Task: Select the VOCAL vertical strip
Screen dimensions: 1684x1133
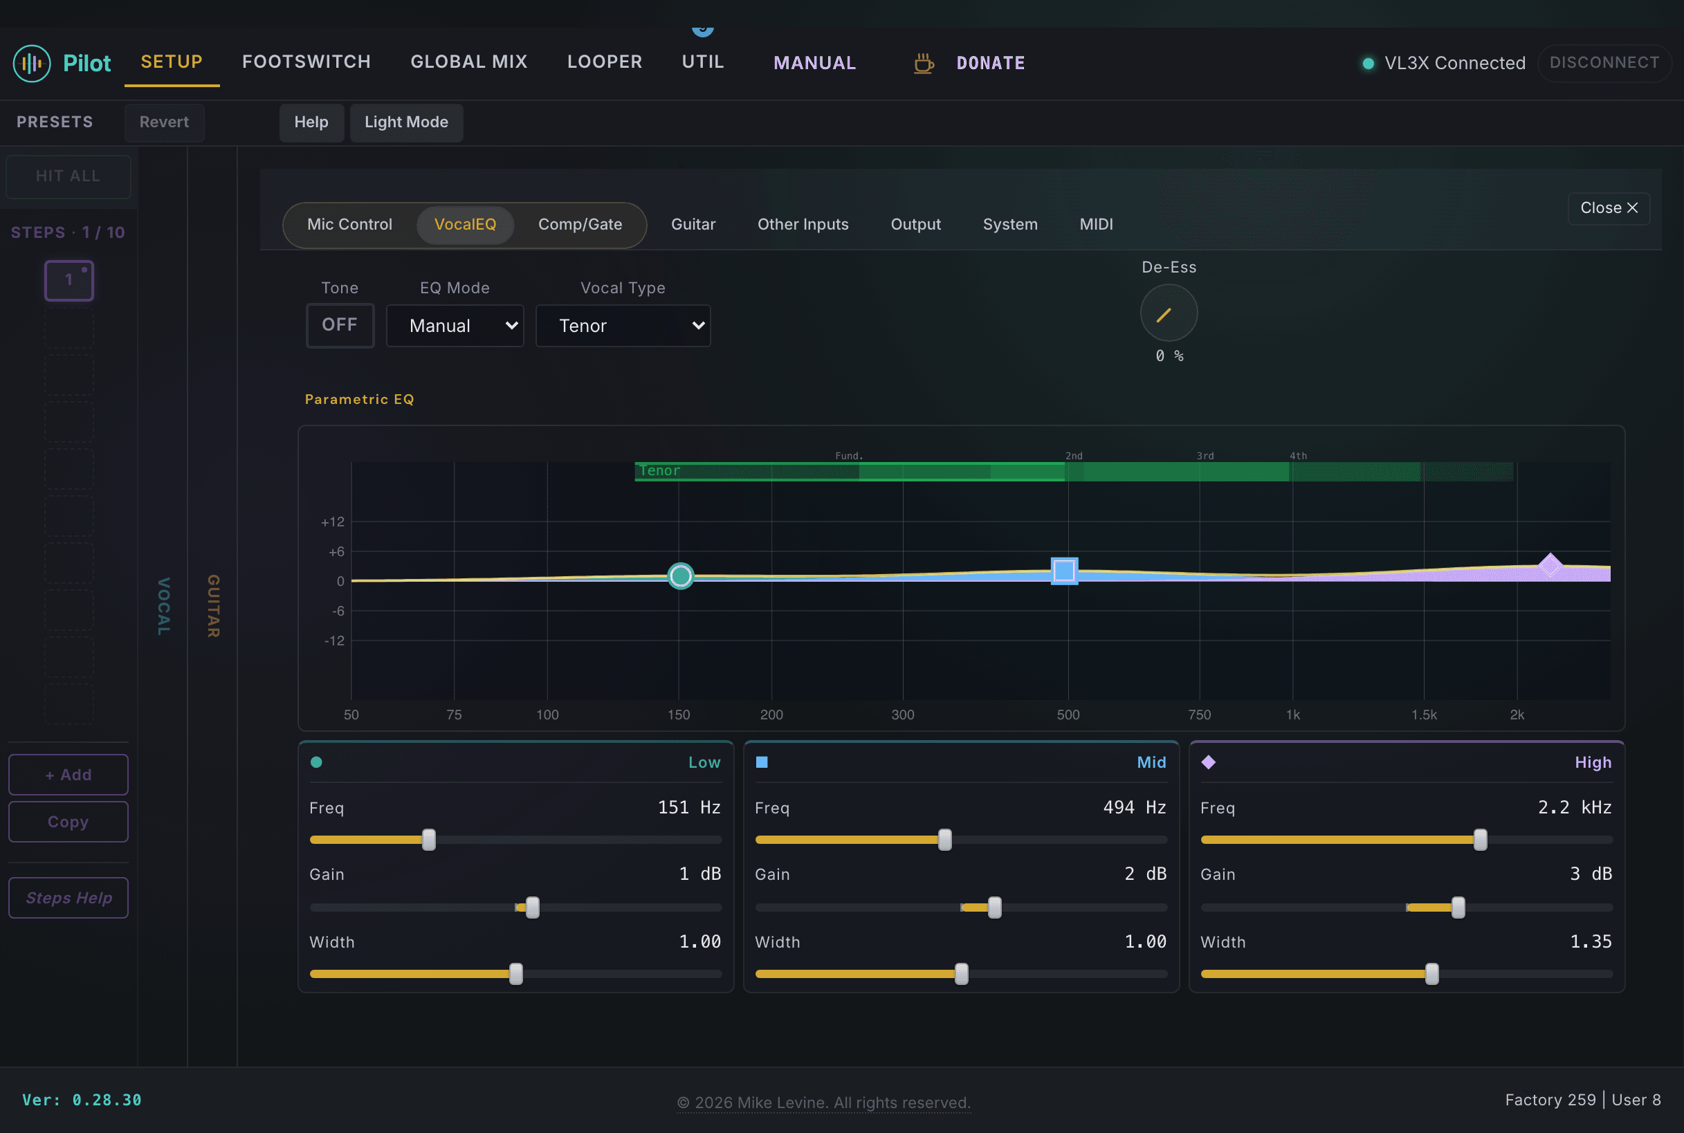Action: coord(163,606)
